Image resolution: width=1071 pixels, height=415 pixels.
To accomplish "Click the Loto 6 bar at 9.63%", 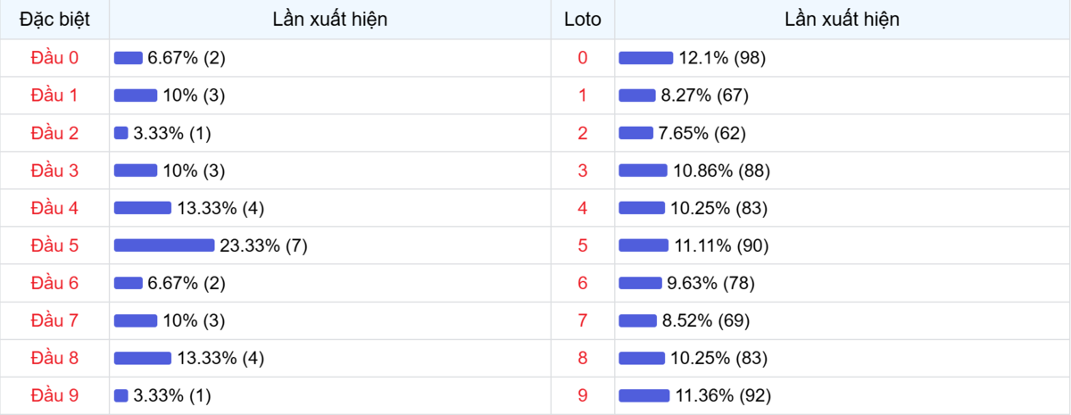I will click(x=640, y=283).
